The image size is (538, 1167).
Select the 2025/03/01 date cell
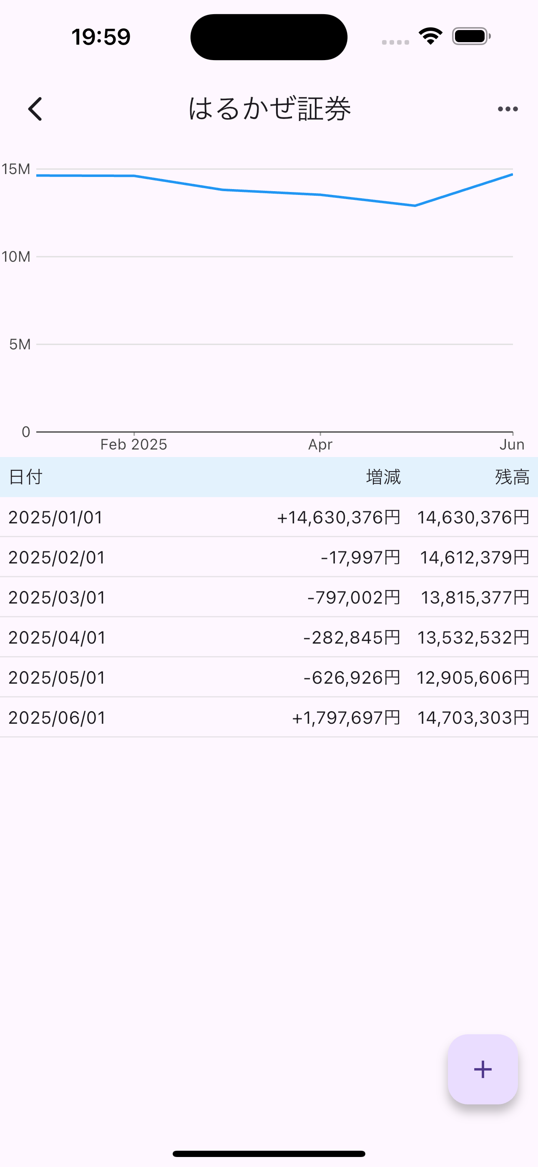(x=57, y=598)
